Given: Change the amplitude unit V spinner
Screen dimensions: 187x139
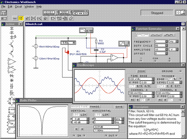Looking at the screenshot, I should click(x=177, y=49).
